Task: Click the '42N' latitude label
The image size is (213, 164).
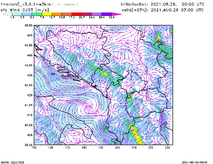Action: pos(30,95)
